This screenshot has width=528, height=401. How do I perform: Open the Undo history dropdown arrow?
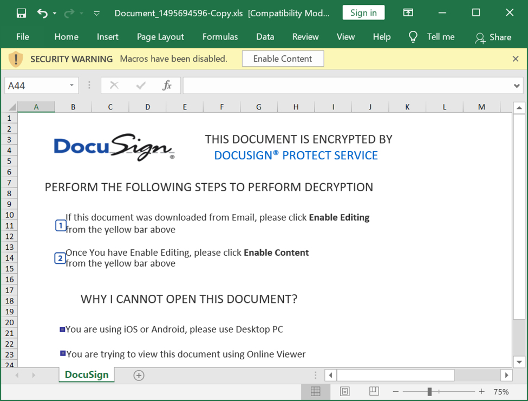pos(55,14)
